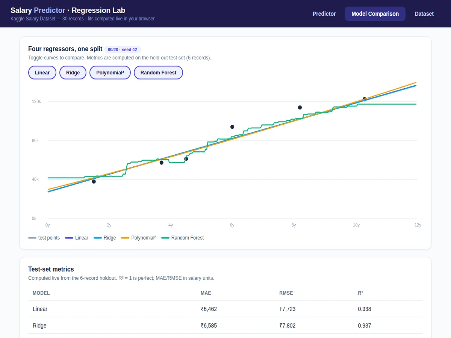Toggle the Ridge curve pill
The width and height of the screenshot is (451, 338).
point(73,72)
